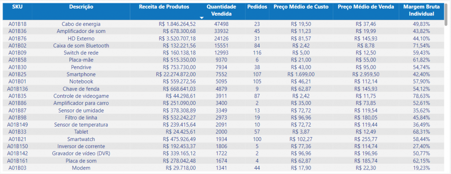The width and height of the screenshot is (451, 174).
Task: Sort by SKU column header
Action: coord(17,7)
